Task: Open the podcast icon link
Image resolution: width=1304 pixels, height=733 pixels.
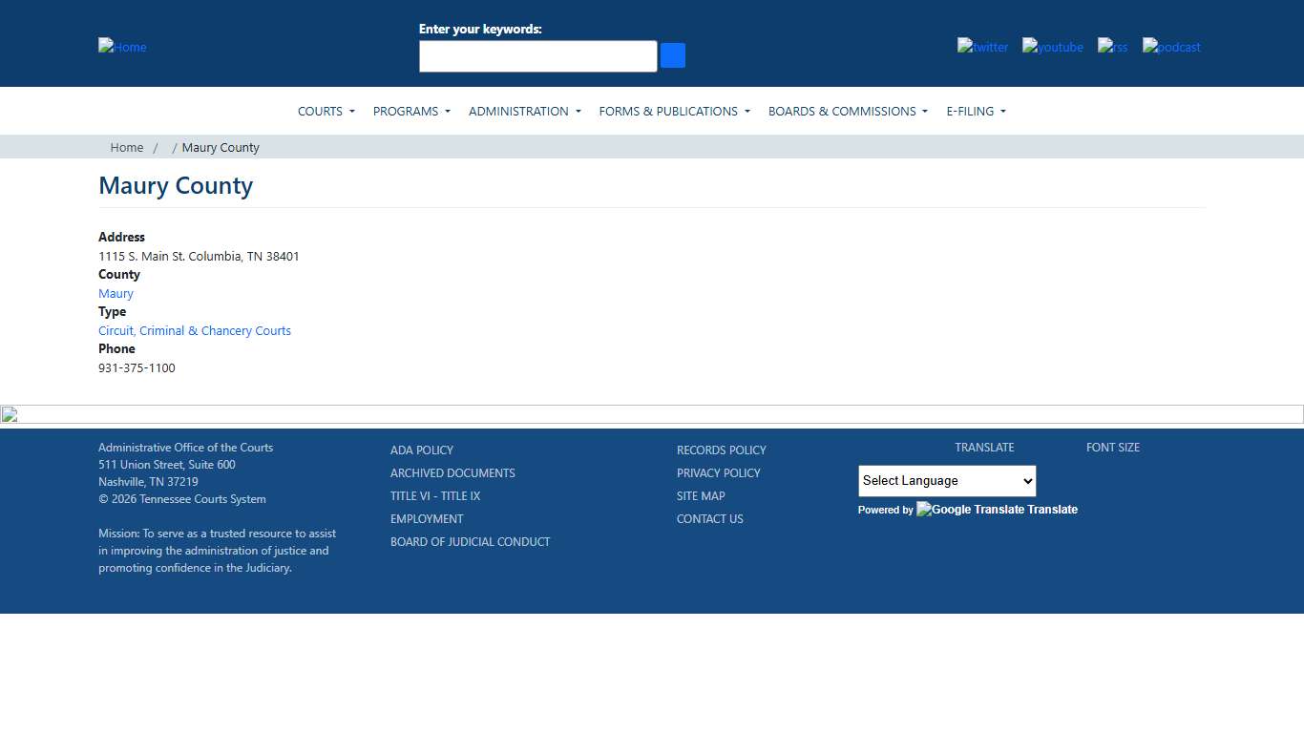Action: coord(1171,47)
